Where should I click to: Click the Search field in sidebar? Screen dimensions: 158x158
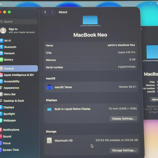pos(19,22)
